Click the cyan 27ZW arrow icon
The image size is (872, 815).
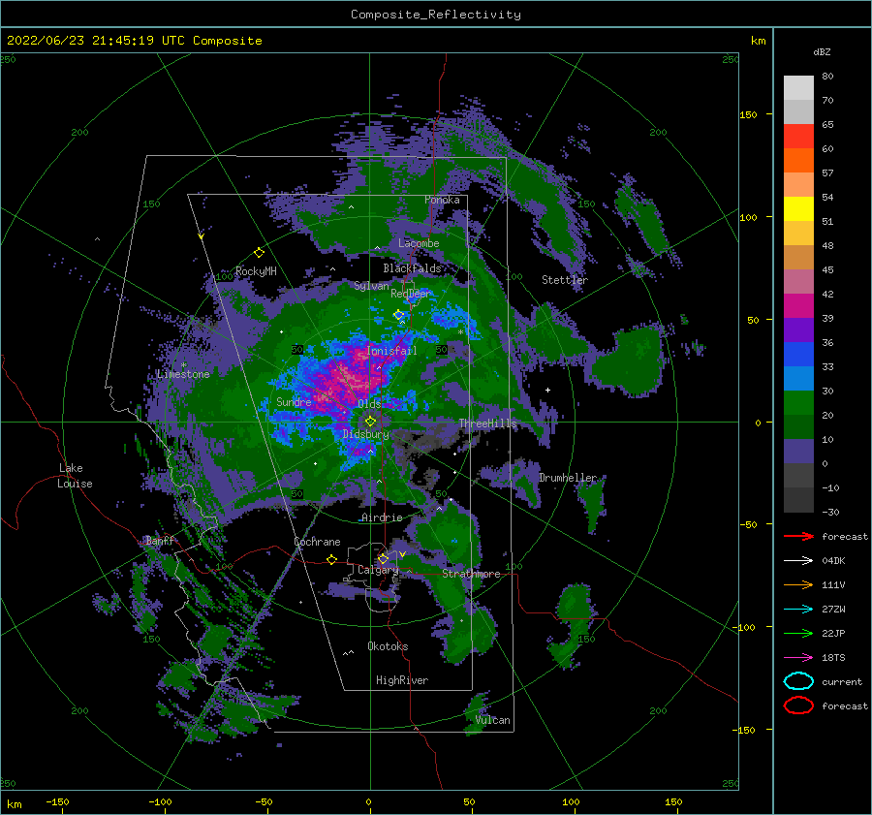pos(798,610)
